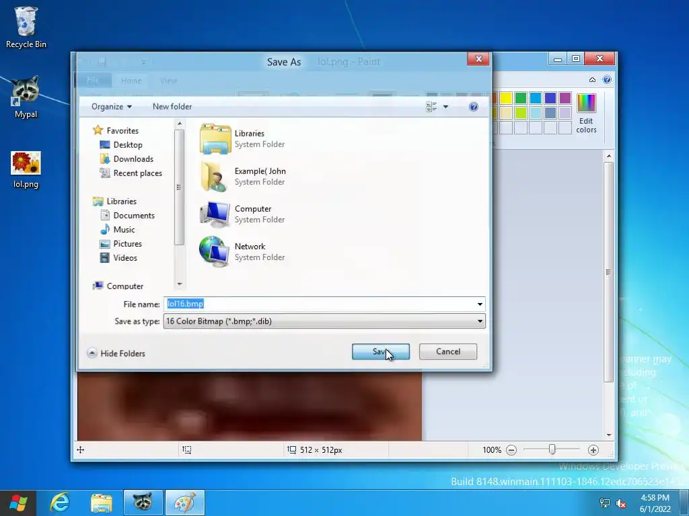This screenshot has width=689, height=516.
Task: Open Pictures library in navigation pane
Action: pyautogui.click(x=121, y=243)
